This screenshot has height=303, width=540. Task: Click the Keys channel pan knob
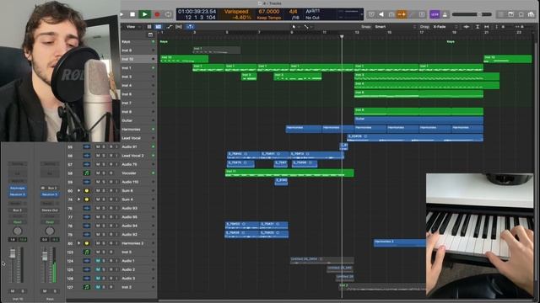point(50,231)
